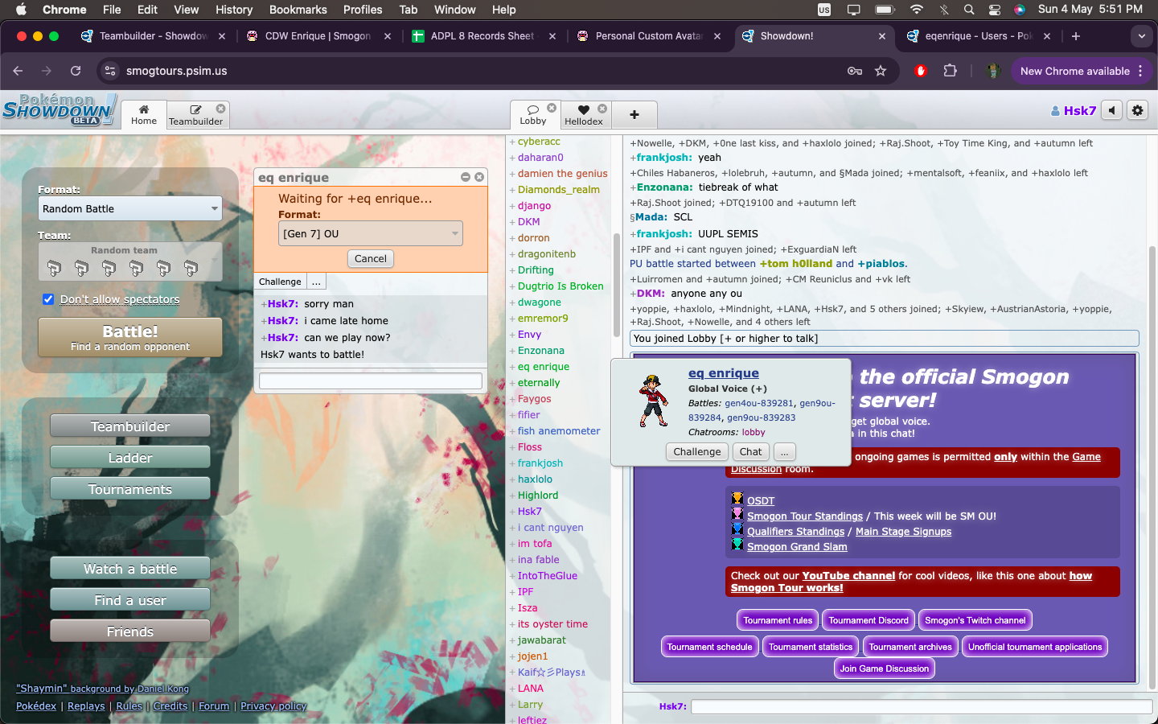Open a new Chrome tab

click(1076, 36)
